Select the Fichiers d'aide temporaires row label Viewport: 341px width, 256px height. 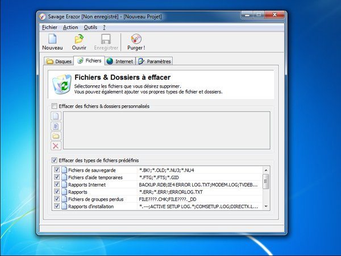[95, 177]
